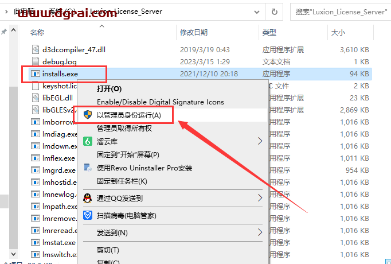Select the debug.log file icon
The width and height of the screenshot is (391, 264).
point(36,61)
